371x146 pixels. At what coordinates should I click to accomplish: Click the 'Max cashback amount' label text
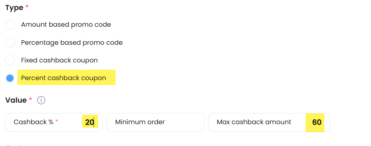[254, 122]
